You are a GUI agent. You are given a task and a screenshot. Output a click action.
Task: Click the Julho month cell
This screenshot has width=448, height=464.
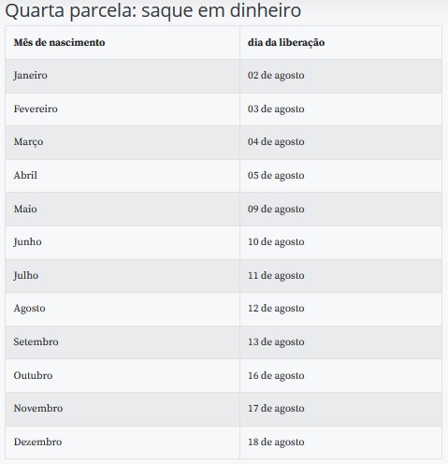click(x=123, y=276)
